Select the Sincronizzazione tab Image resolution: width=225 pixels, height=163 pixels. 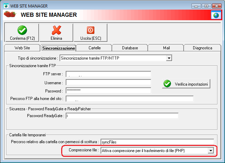[59, 48]
